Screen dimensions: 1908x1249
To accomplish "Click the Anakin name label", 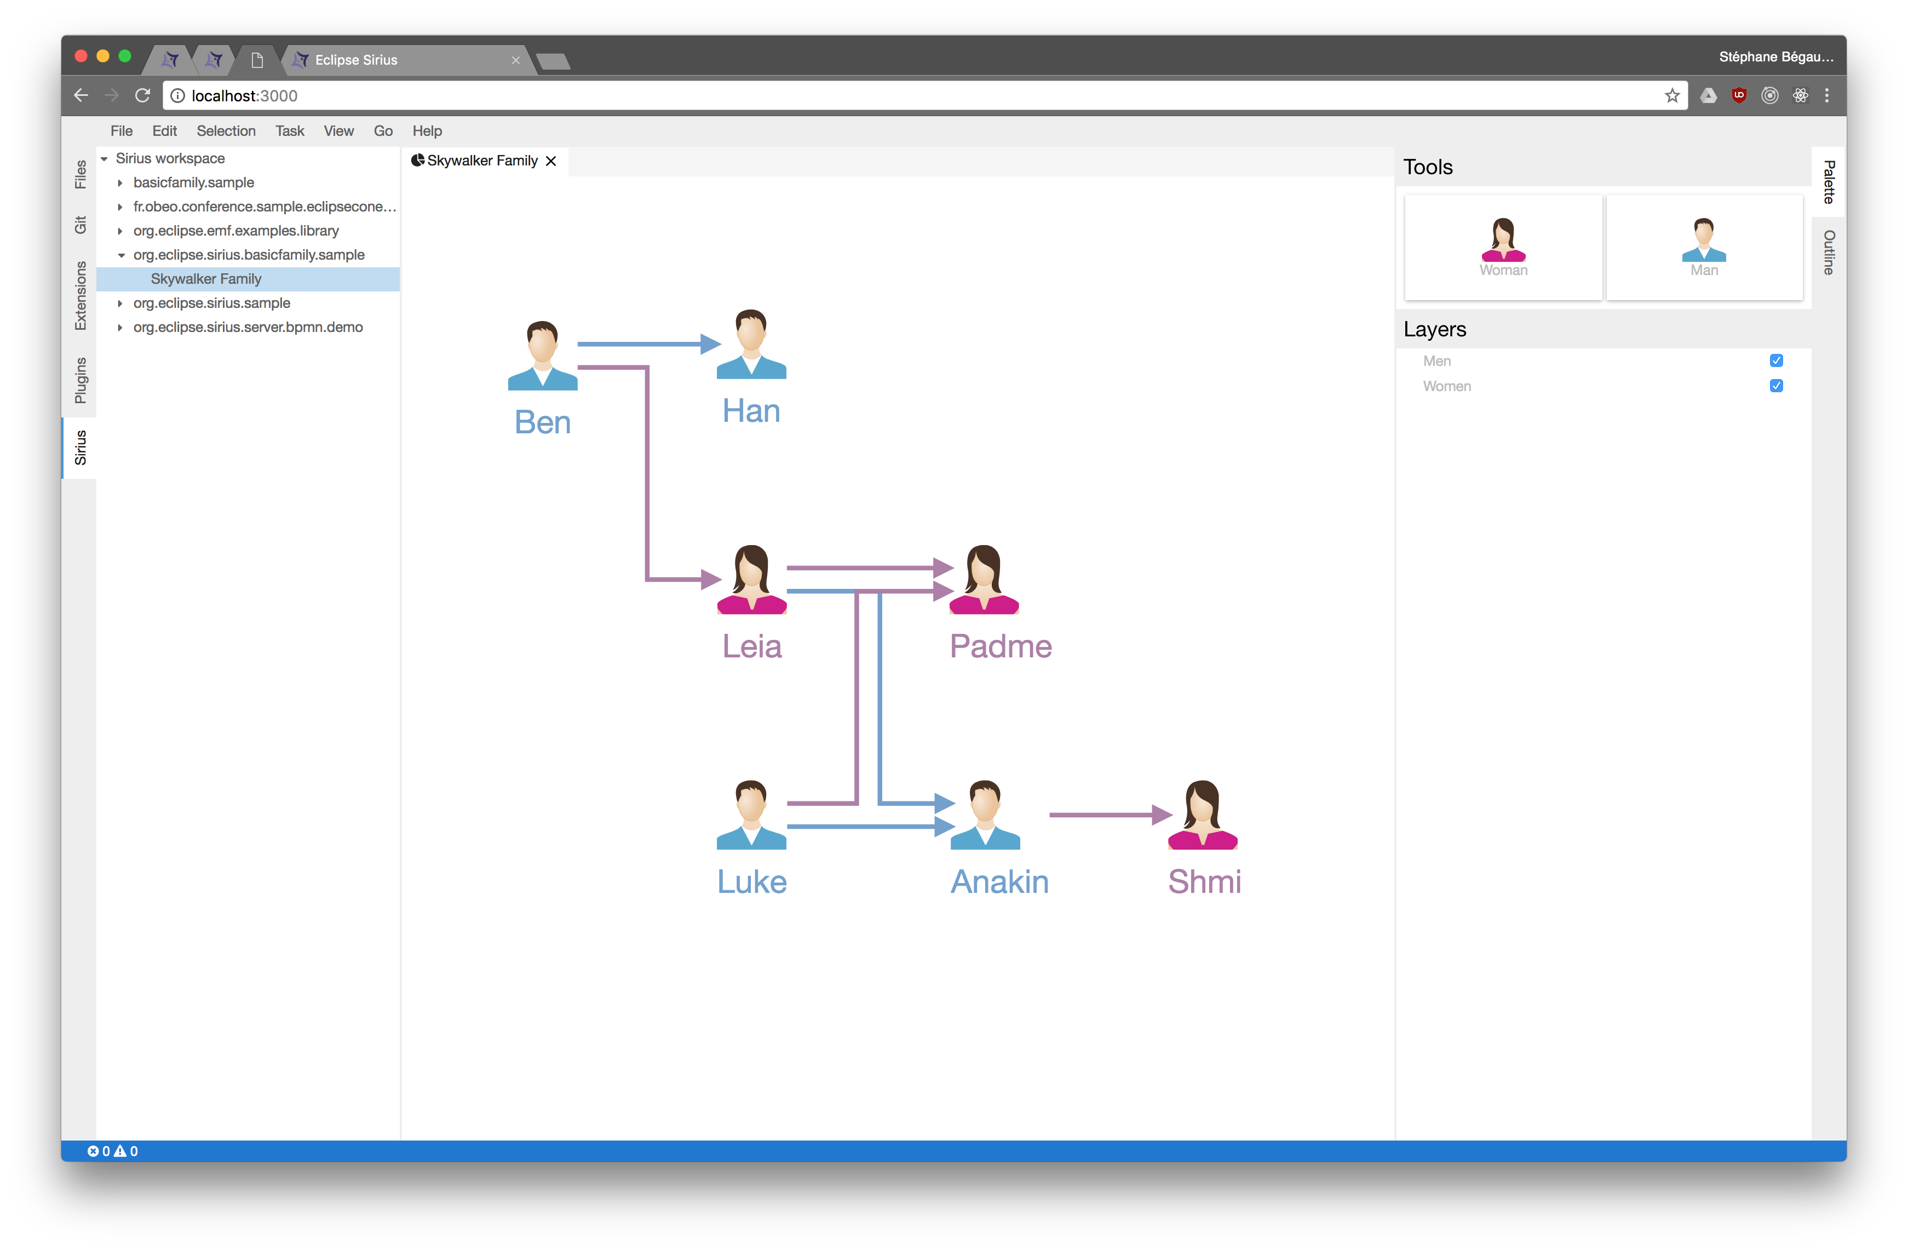I will 999,882.
